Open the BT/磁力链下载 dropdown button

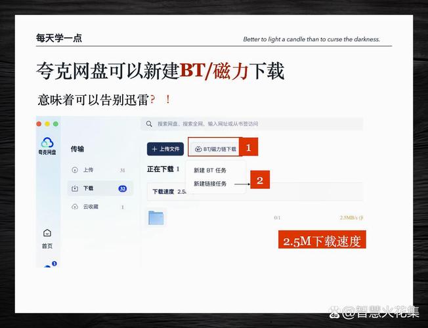(x=215, y=149)
